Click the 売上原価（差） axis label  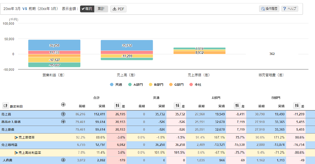199,75
